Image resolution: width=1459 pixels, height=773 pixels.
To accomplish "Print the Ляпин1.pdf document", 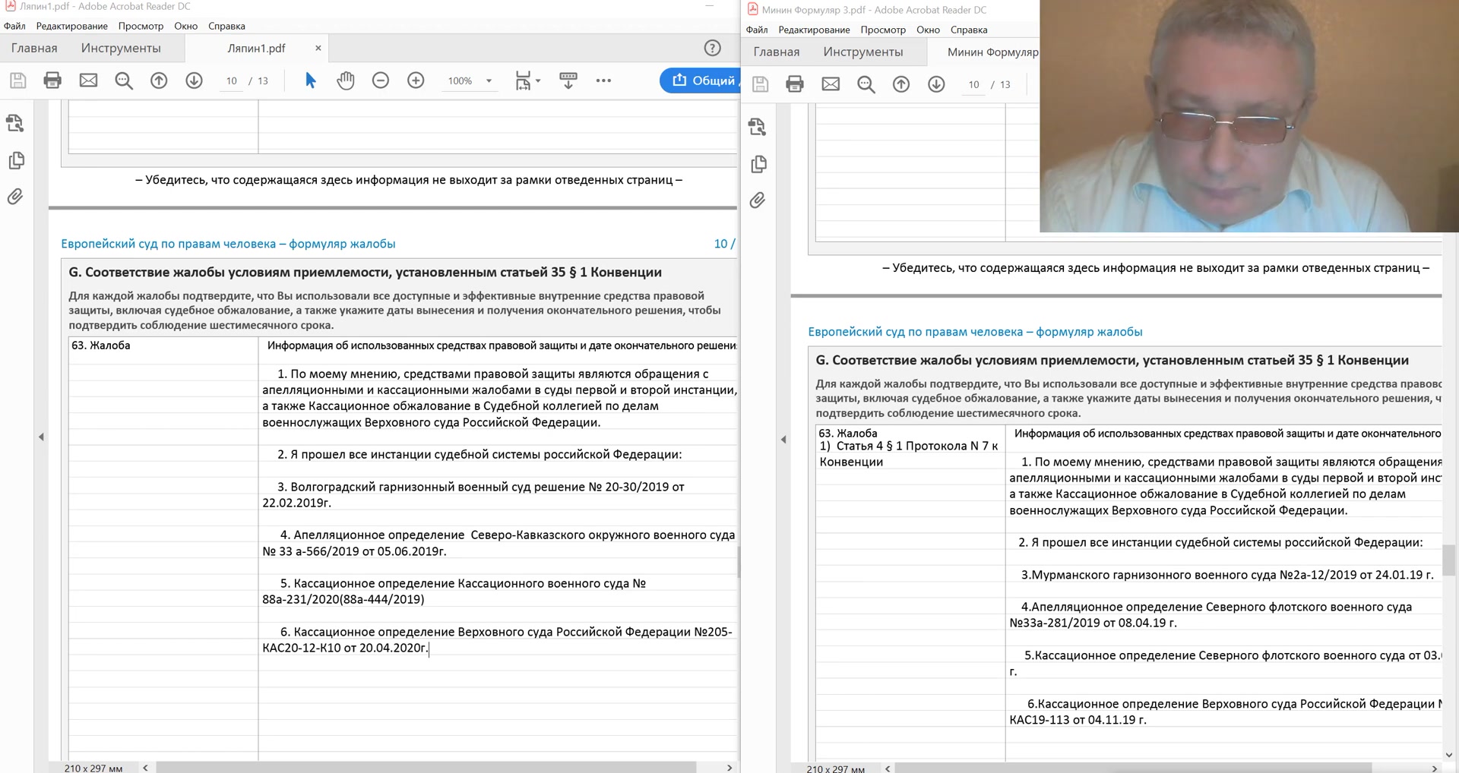I will pyautogui.click(x=52, y=80).
